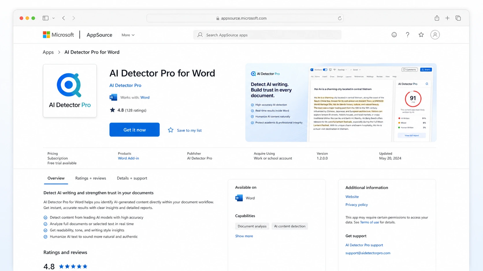Open the saved favorites star icon

[x=421, y=35]
